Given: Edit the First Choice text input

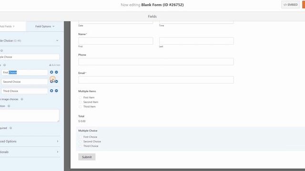Looking at the screenshot, I should [24, 72].
